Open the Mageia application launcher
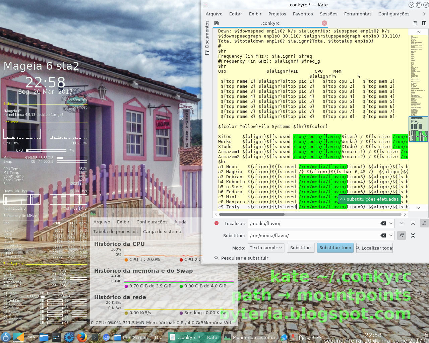The image size is (429, 343). [x=5, y=337]
